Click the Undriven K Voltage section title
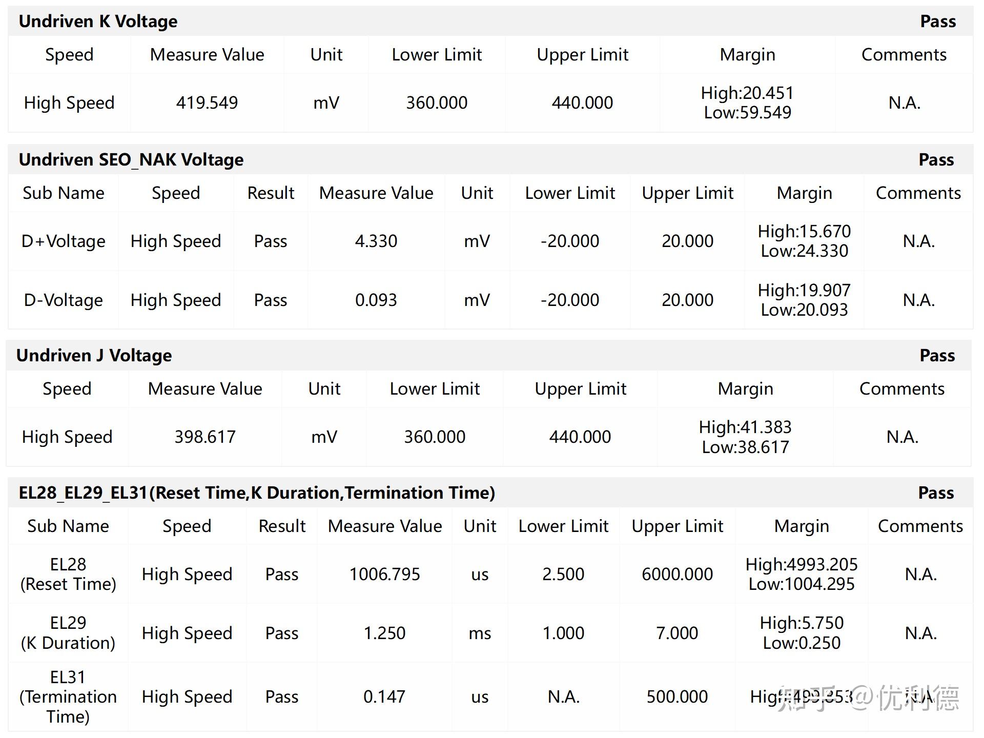Image resolution: width=984 pixels, height=738 pixels. click(x=98, y=22)
